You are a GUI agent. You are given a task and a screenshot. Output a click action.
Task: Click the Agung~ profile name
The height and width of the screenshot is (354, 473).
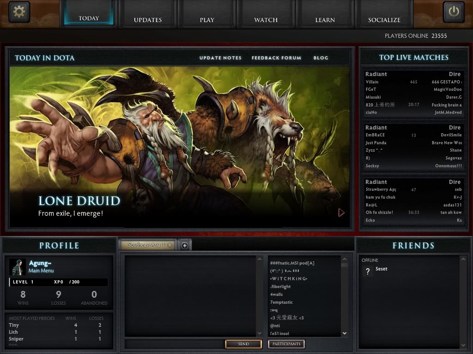click(40, 263)
